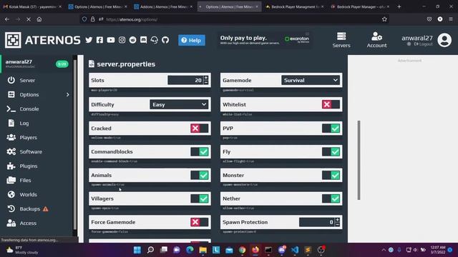Image resolution: width=458 pixels, height=257 pixels.
Task: Click the user avatar icon
Action: coord(444,40)
